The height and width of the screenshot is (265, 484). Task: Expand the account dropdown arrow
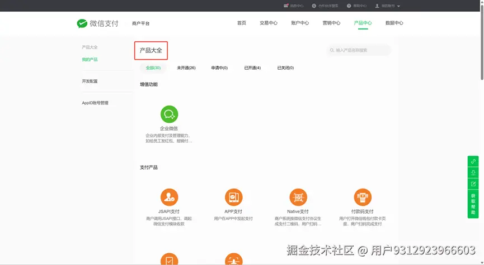[398, 6]
